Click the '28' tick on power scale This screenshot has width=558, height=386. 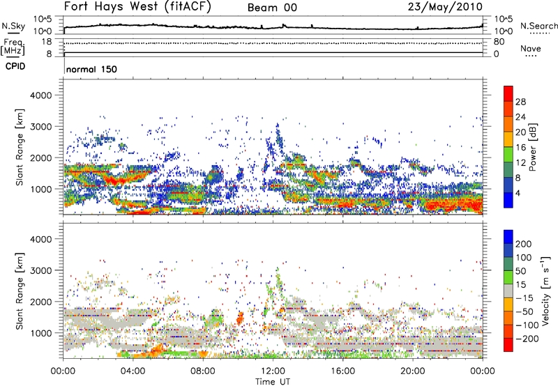click(x=520, y=102)
